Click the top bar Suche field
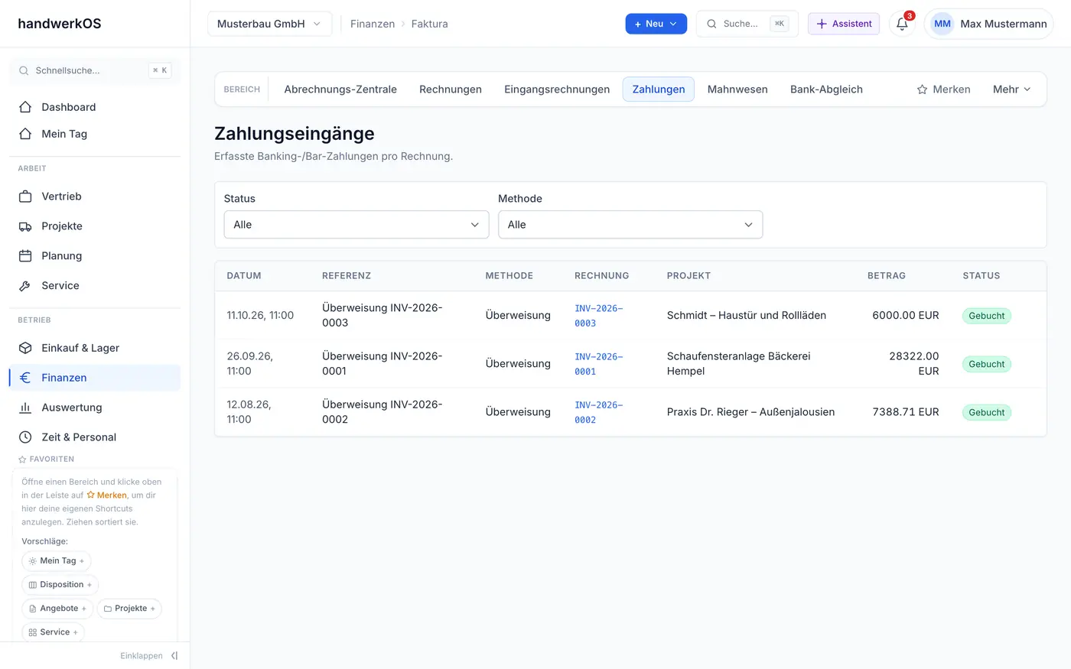1071x669 pixels. coord(747,24)
